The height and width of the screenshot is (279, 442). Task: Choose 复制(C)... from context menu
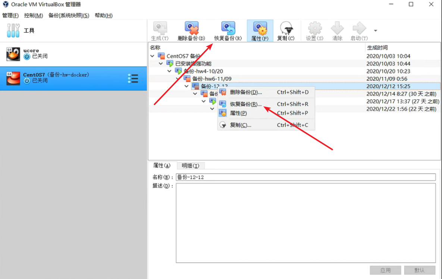[266, 125]
